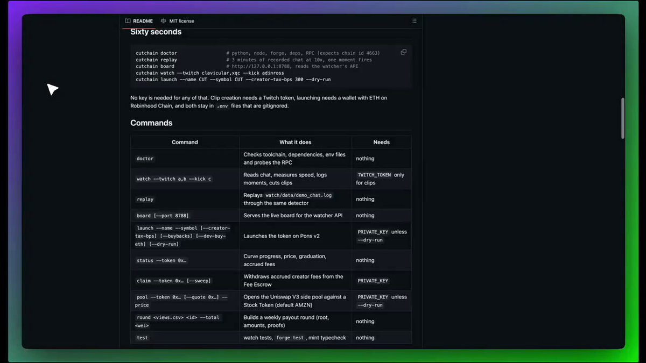Click the "forge test" inline code
The width and height of the screenshot is (646, 363).
[291, 338]
